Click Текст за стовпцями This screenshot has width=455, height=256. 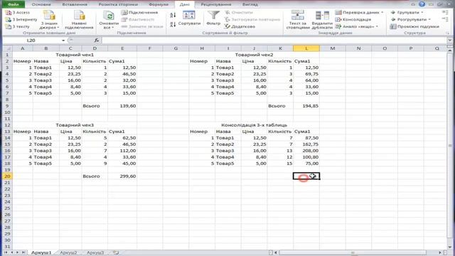(x=298, y=20)
